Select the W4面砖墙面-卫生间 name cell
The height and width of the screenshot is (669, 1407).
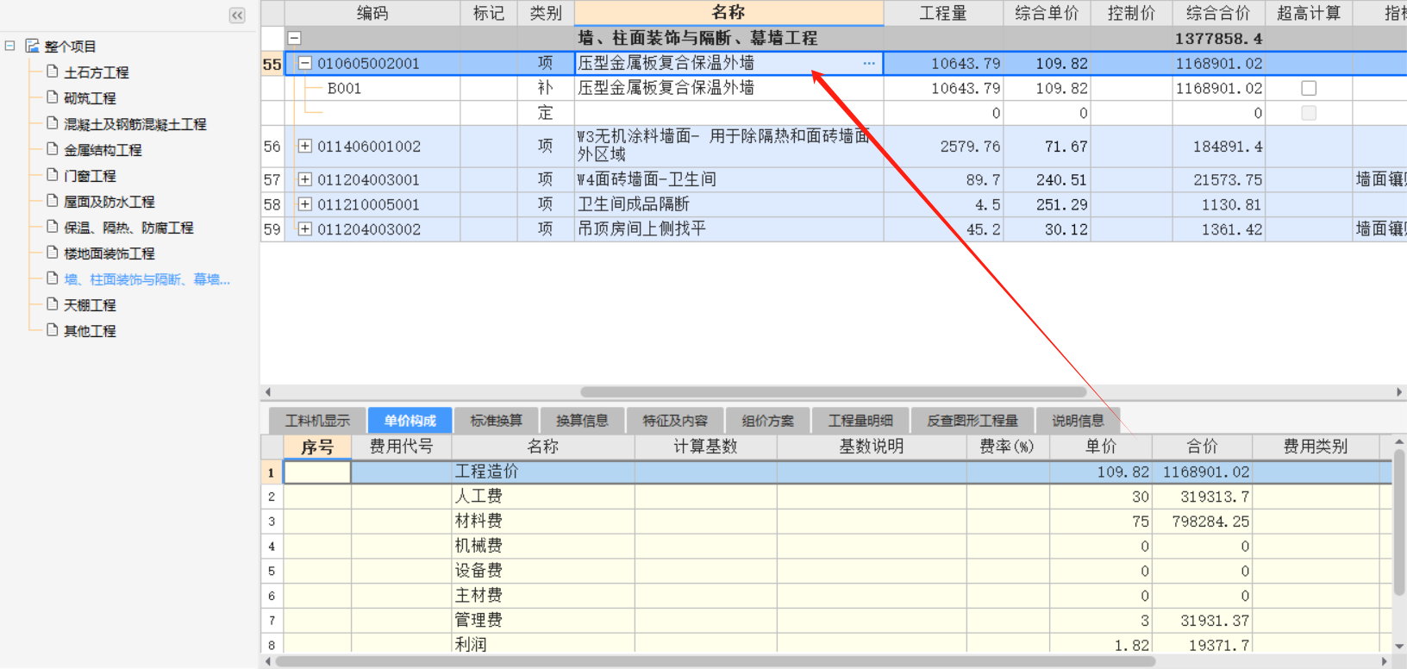[729, 179]
